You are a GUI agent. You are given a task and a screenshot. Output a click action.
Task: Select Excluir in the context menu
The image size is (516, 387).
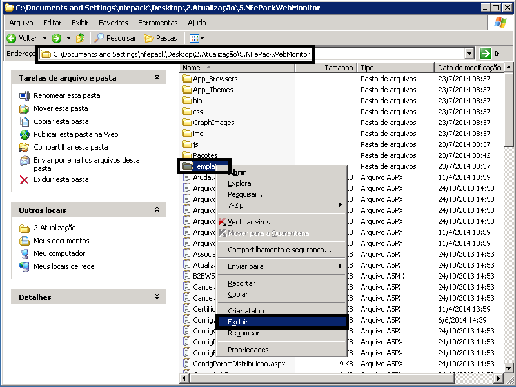pyautogui.click(x=237, y=322)
